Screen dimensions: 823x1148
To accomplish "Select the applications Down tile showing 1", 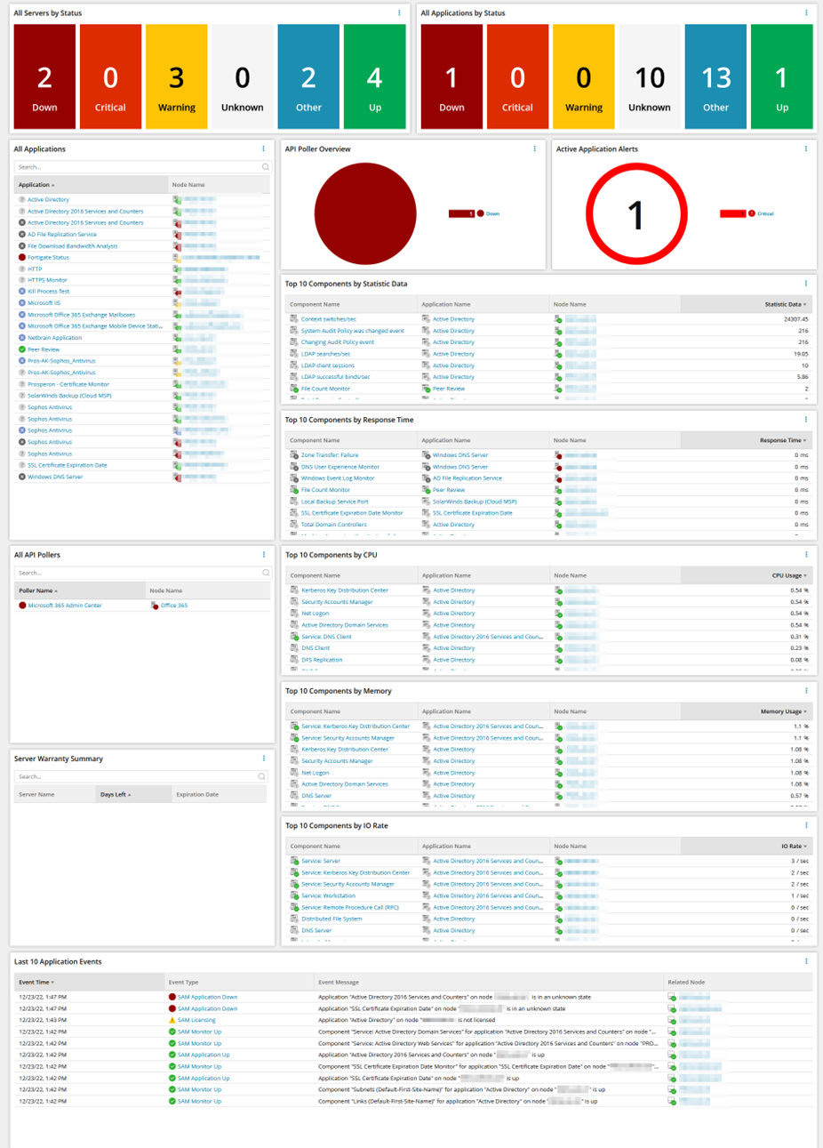I will 451,77.
